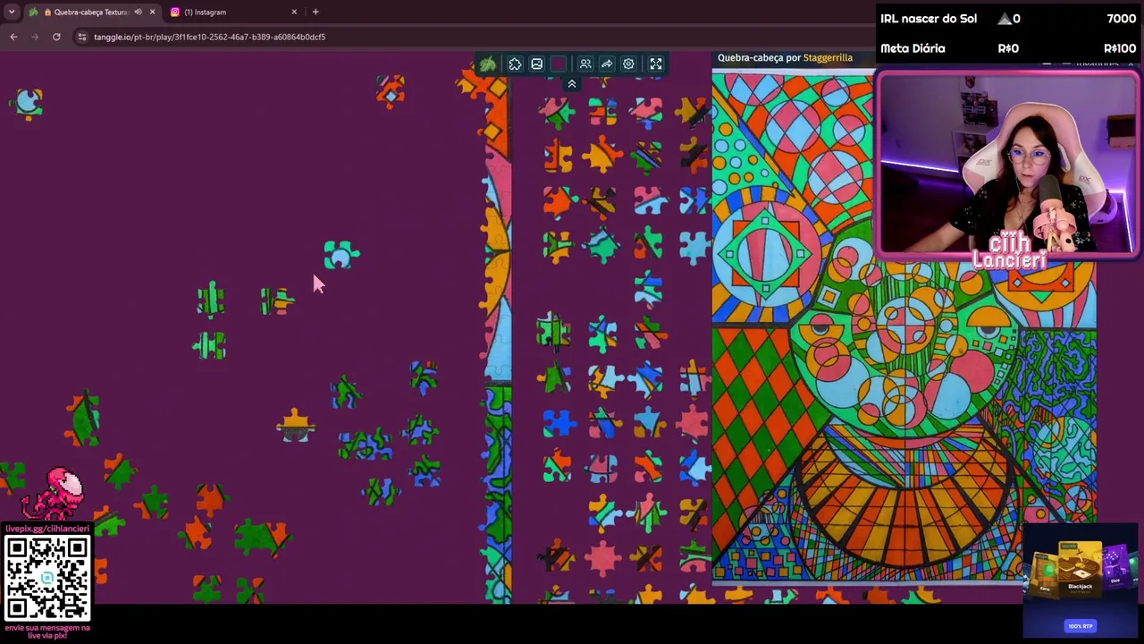Image resolution: width=1144 pixels, height=644 pixels.
Task: Click the livepix QR code
Action: tap(47, 578)
